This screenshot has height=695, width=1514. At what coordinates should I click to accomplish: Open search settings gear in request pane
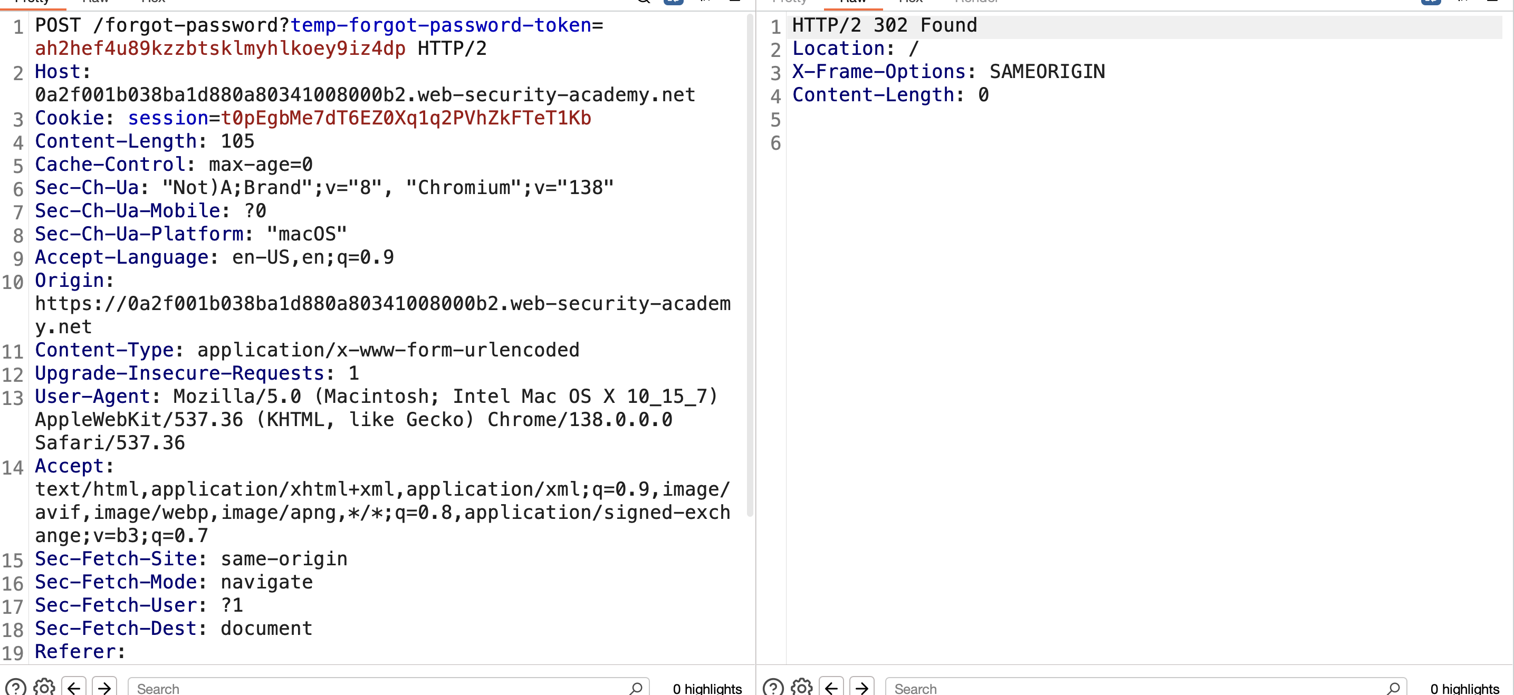pyautogui.click(x=44, y=688)
